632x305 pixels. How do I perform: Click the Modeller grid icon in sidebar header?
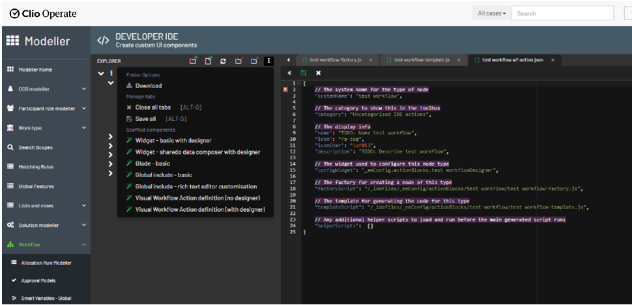(x=12, y=40)
